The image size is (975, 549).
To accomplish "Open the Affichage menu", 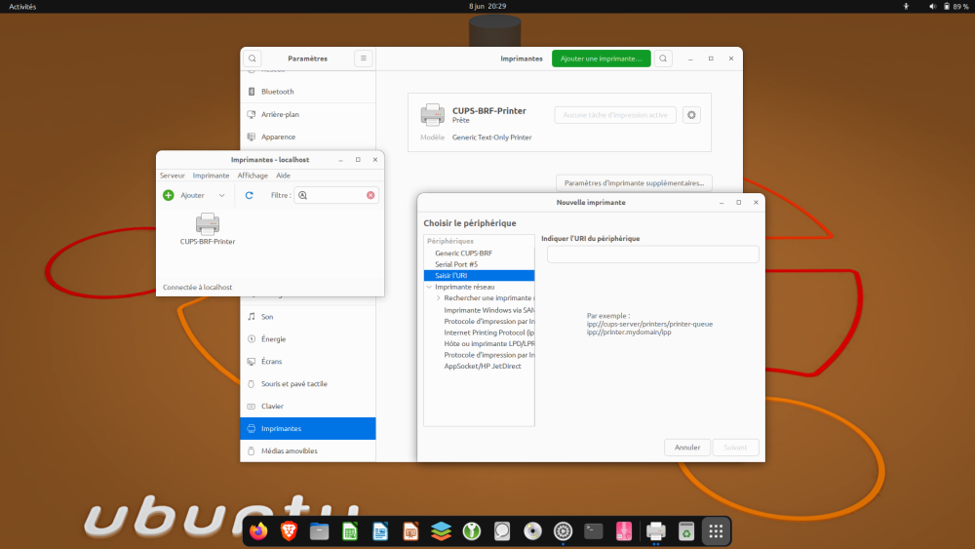I will (x=253, y=176).
